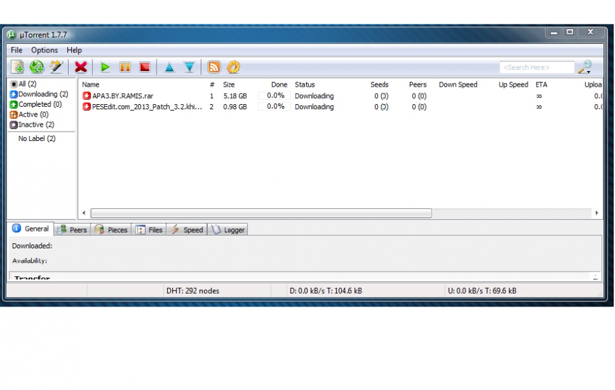Switch to the Peers tab
This screenshot has height=390, width=615.
point(72,230)
